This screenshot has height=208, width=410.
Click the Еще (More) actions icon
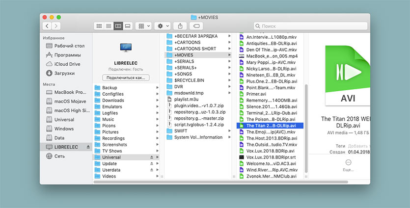click(x=348, y=163)
